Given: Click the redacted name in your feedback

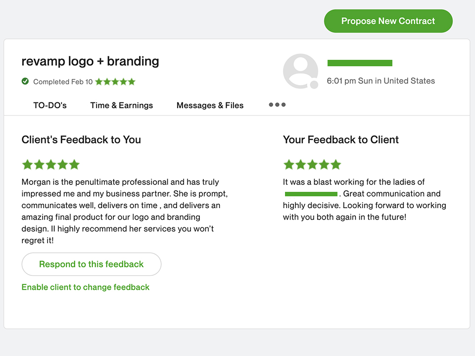Looking at the screenshot, I should click(x=311, y=194).
